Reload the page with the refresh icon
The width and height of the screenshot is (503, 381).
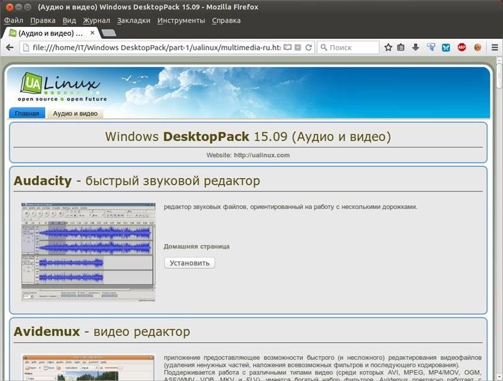tap(308, 47)
